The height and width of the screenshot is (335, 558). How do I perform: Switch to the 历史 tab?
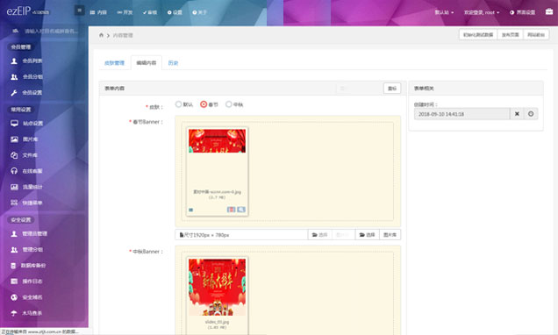click(x=173, y=63)
